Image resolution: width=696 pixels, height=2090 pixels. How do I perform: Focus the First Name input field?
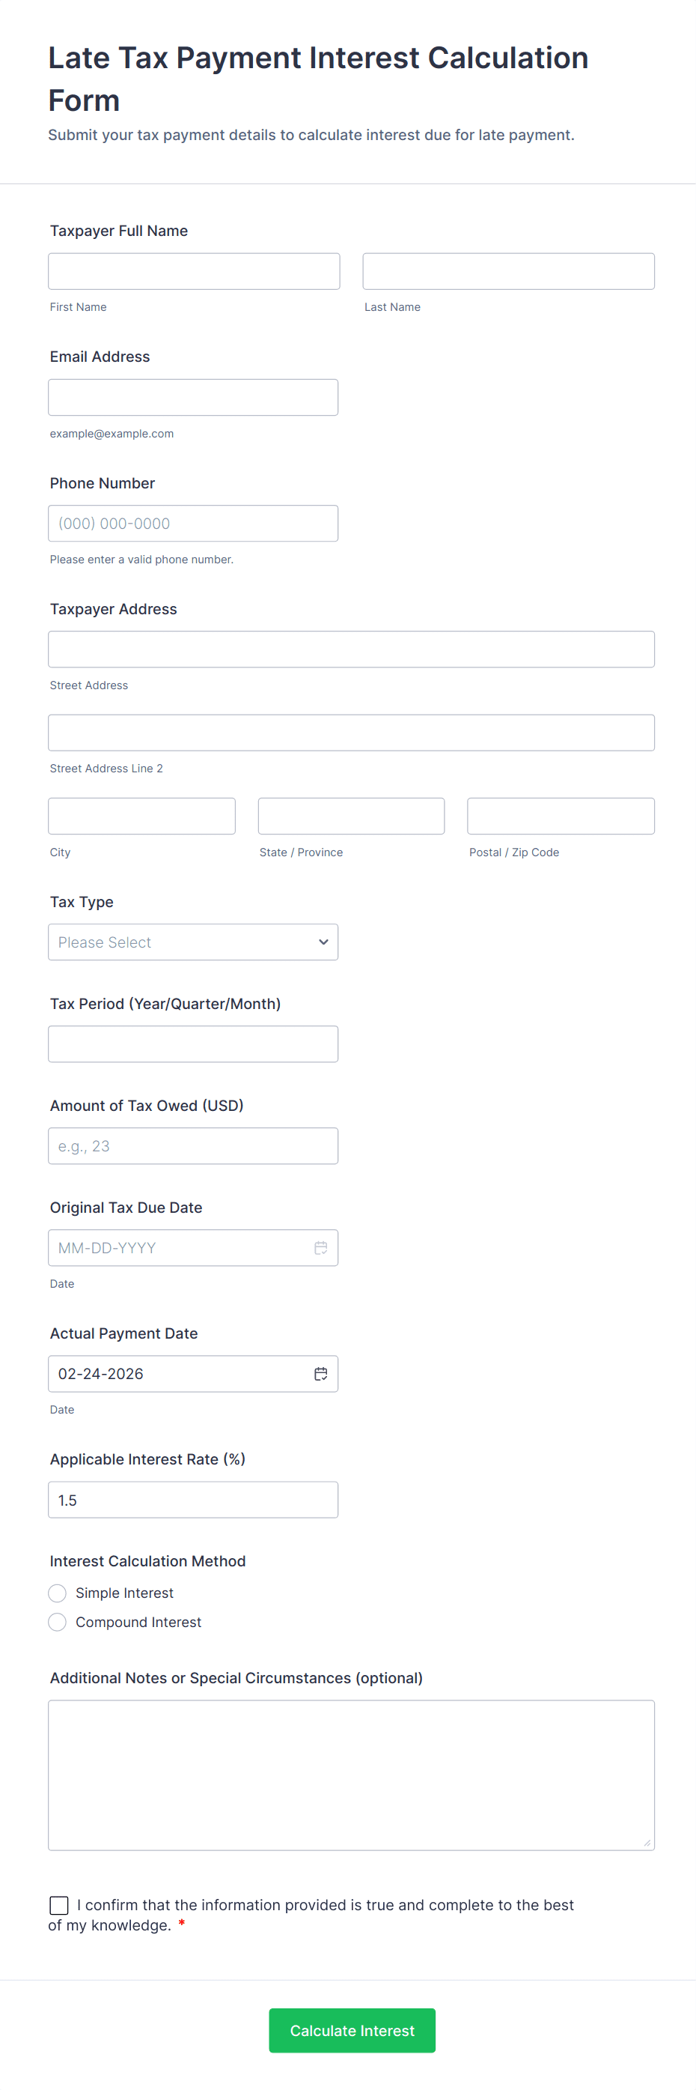[x=194, y=271]
